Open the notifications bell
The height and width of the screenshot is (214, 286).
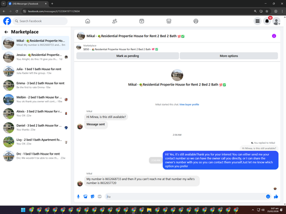pos(267,21)
